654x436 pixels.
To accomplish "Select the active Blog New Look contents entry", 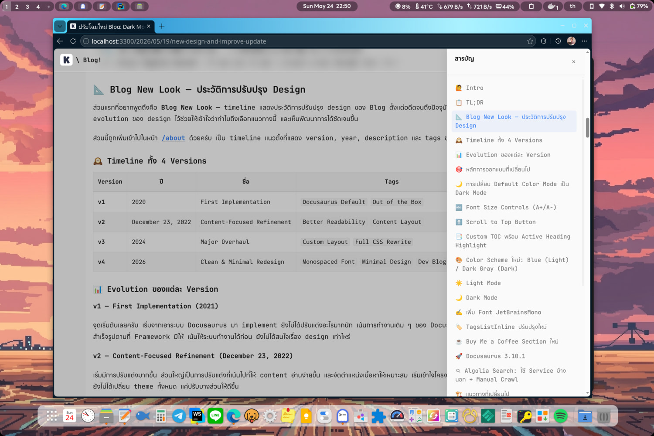I will click(514, 121).
